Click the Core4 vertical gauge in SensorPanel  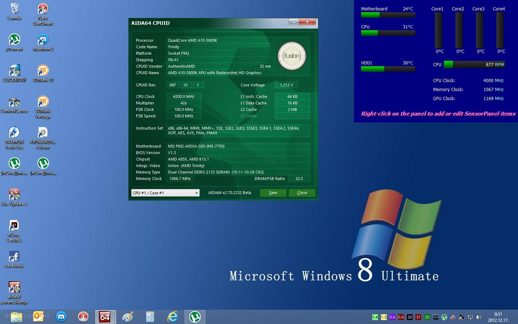pyautogui.click(x=500, y=30)
